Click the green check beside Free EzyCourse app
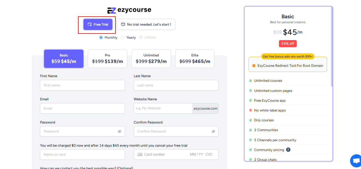This screenshot has width=361, height=169. (x=251, y=101)
